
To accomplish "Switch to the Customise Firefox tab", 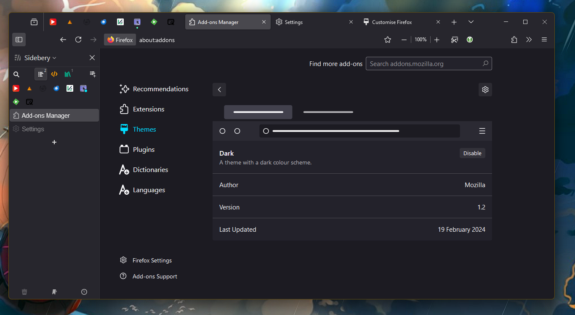I will pos(402,22).
